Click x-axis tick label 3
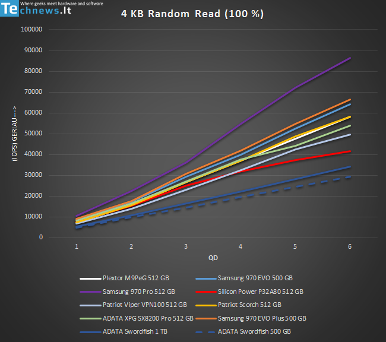386x342 pixels. click(x=186, y=246)
